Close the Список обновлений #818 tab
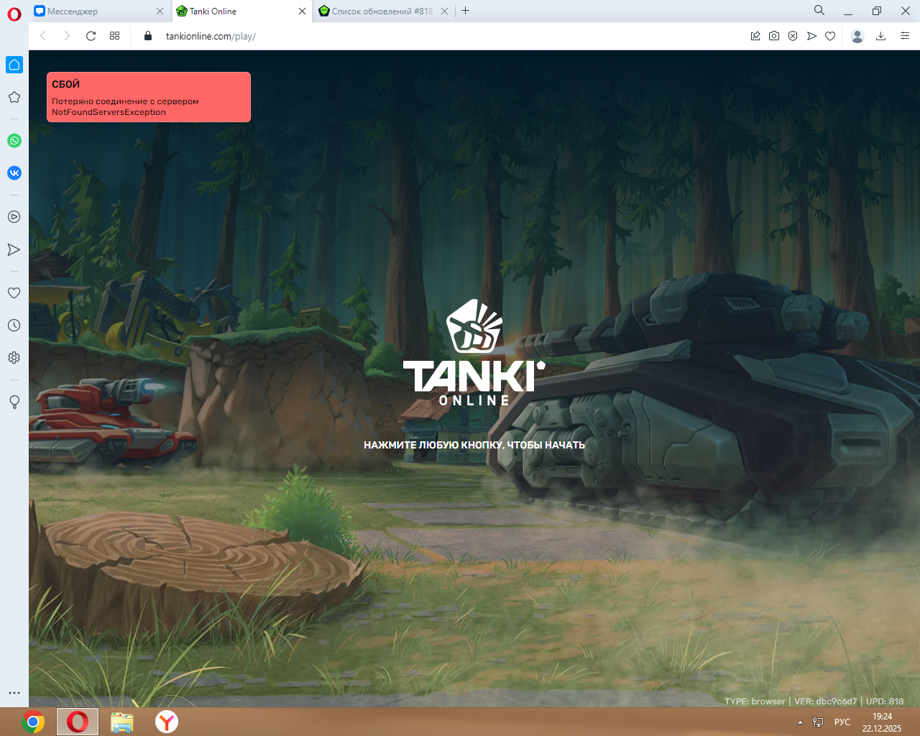Image resolution: width=920 pixels, height=736 pixels. pyautogui.click(x=444, y=11)
